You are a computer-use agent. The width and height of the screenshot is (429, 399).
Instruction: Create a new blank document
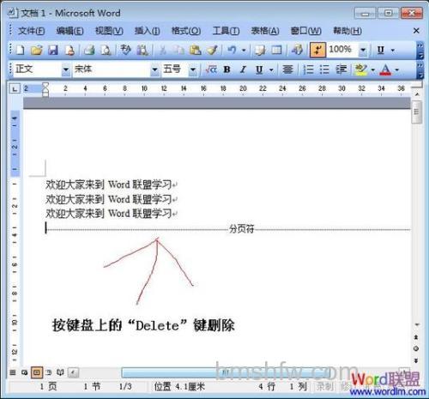click(x=21, y=50)
